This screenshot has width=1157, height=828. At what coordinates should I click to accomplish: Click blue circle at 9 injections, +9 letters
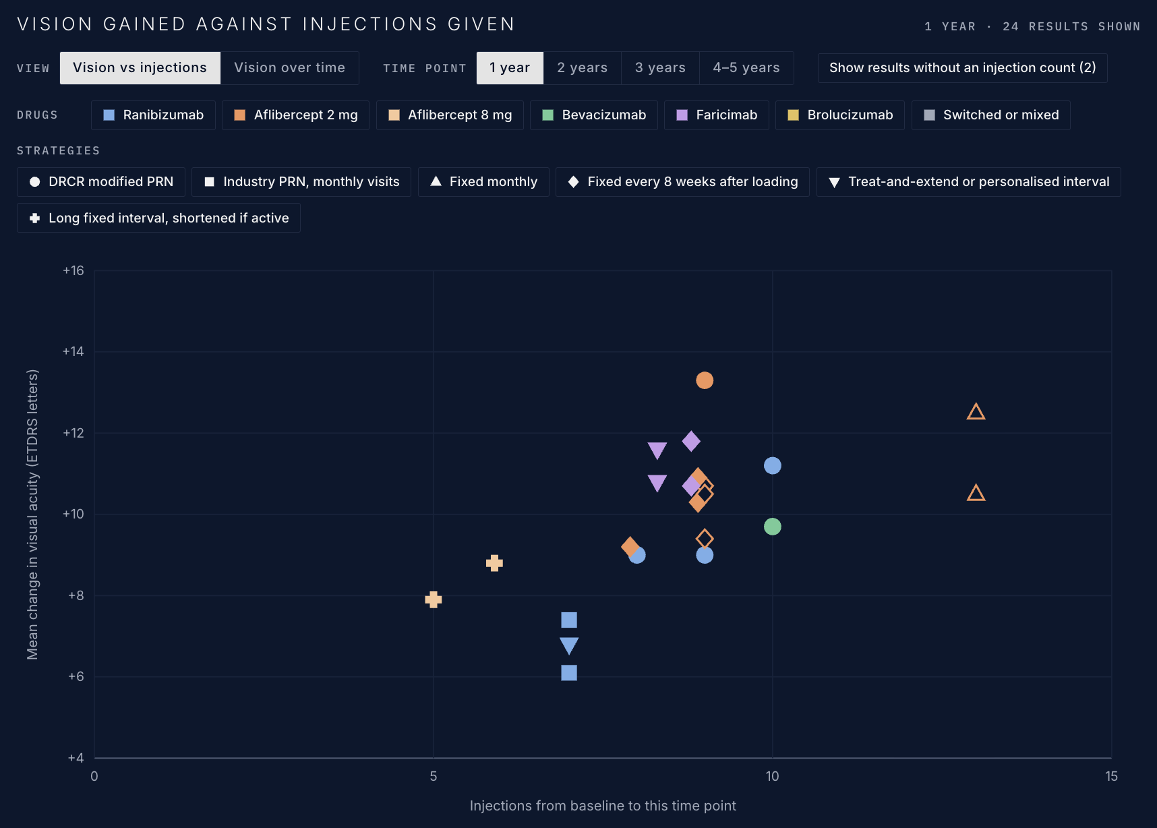pos(705,555)
